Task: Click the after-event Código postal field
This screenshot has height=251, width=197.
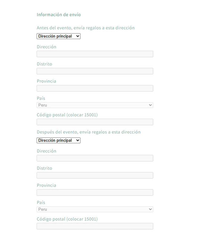Action: (95, 226)
